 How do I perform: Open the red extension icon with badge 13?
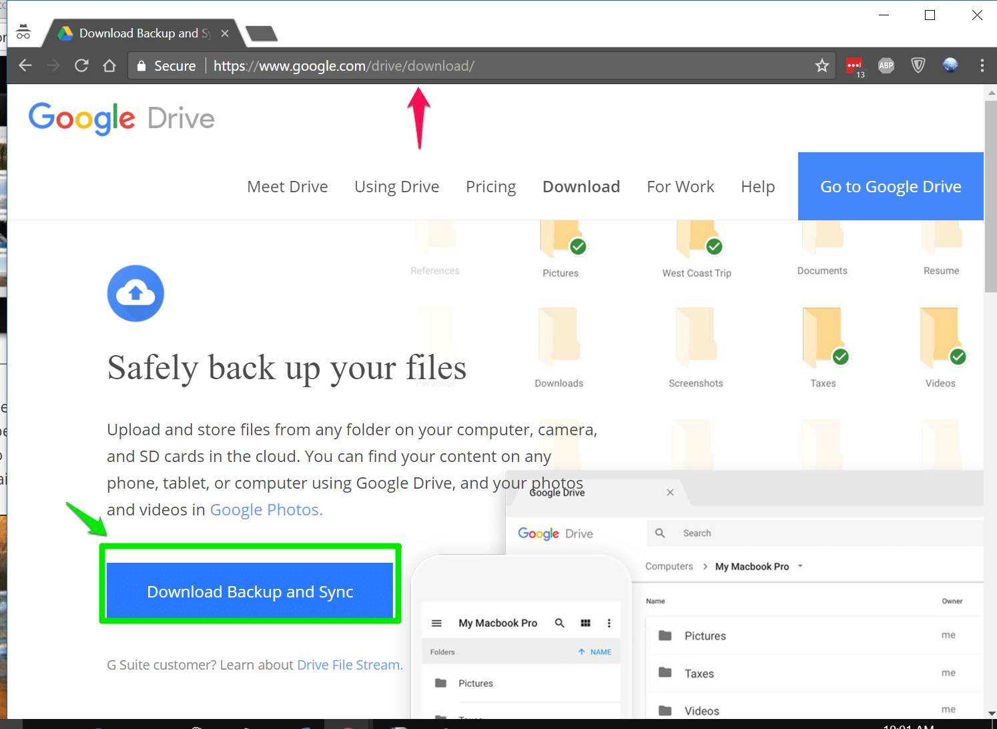(x=854, y=66)
